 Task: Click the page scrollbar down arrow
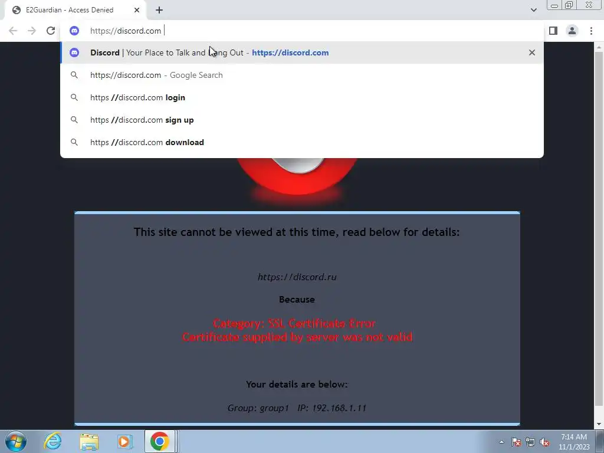(x=599, y=424)
